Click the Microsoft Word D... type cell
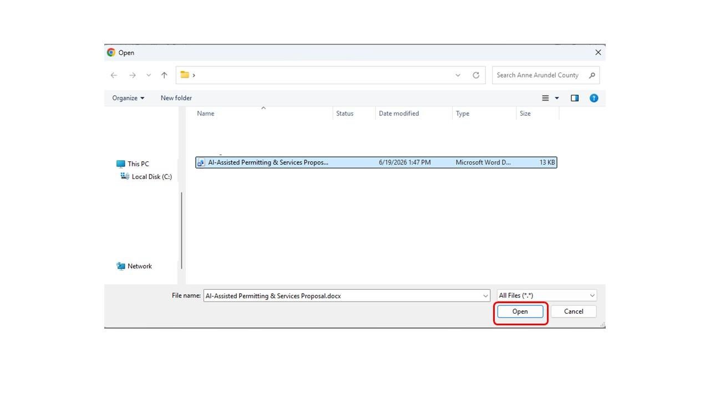Screen dimensions: 710x399 [x=483, y=163]
